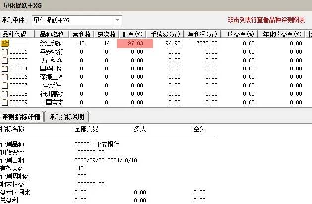Click the 评测日期 label
This screenshot has height=204, width=312.
pos(12,160)
